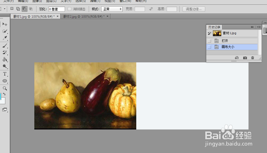Open the Style dropdown set to 正常
The height and width of the screenshot is (153, 267).
coord(112,9)
